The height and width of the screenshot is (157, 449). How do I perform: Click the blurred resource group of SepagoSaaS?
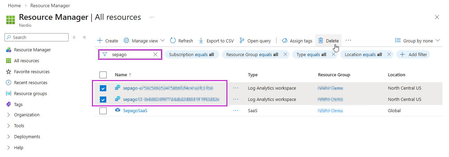click(x=330, y=110)
